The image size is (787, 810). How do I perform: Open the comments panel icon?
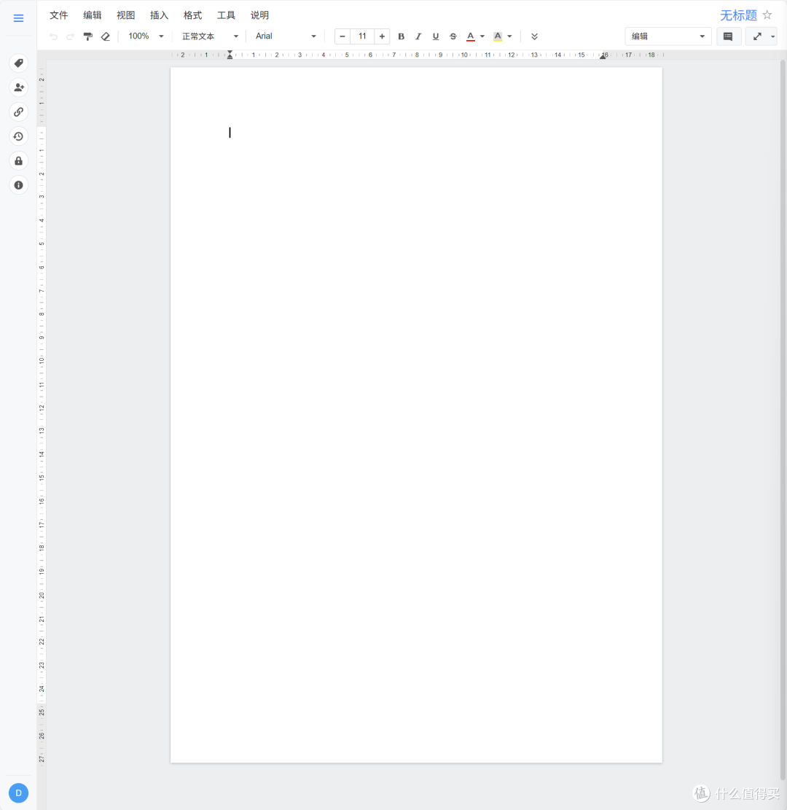pyautogui.click(x=728, y=36)
